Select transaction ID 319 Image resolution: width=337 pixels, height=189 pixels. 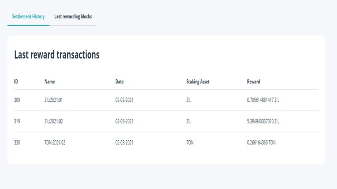(x=17, y=121)
